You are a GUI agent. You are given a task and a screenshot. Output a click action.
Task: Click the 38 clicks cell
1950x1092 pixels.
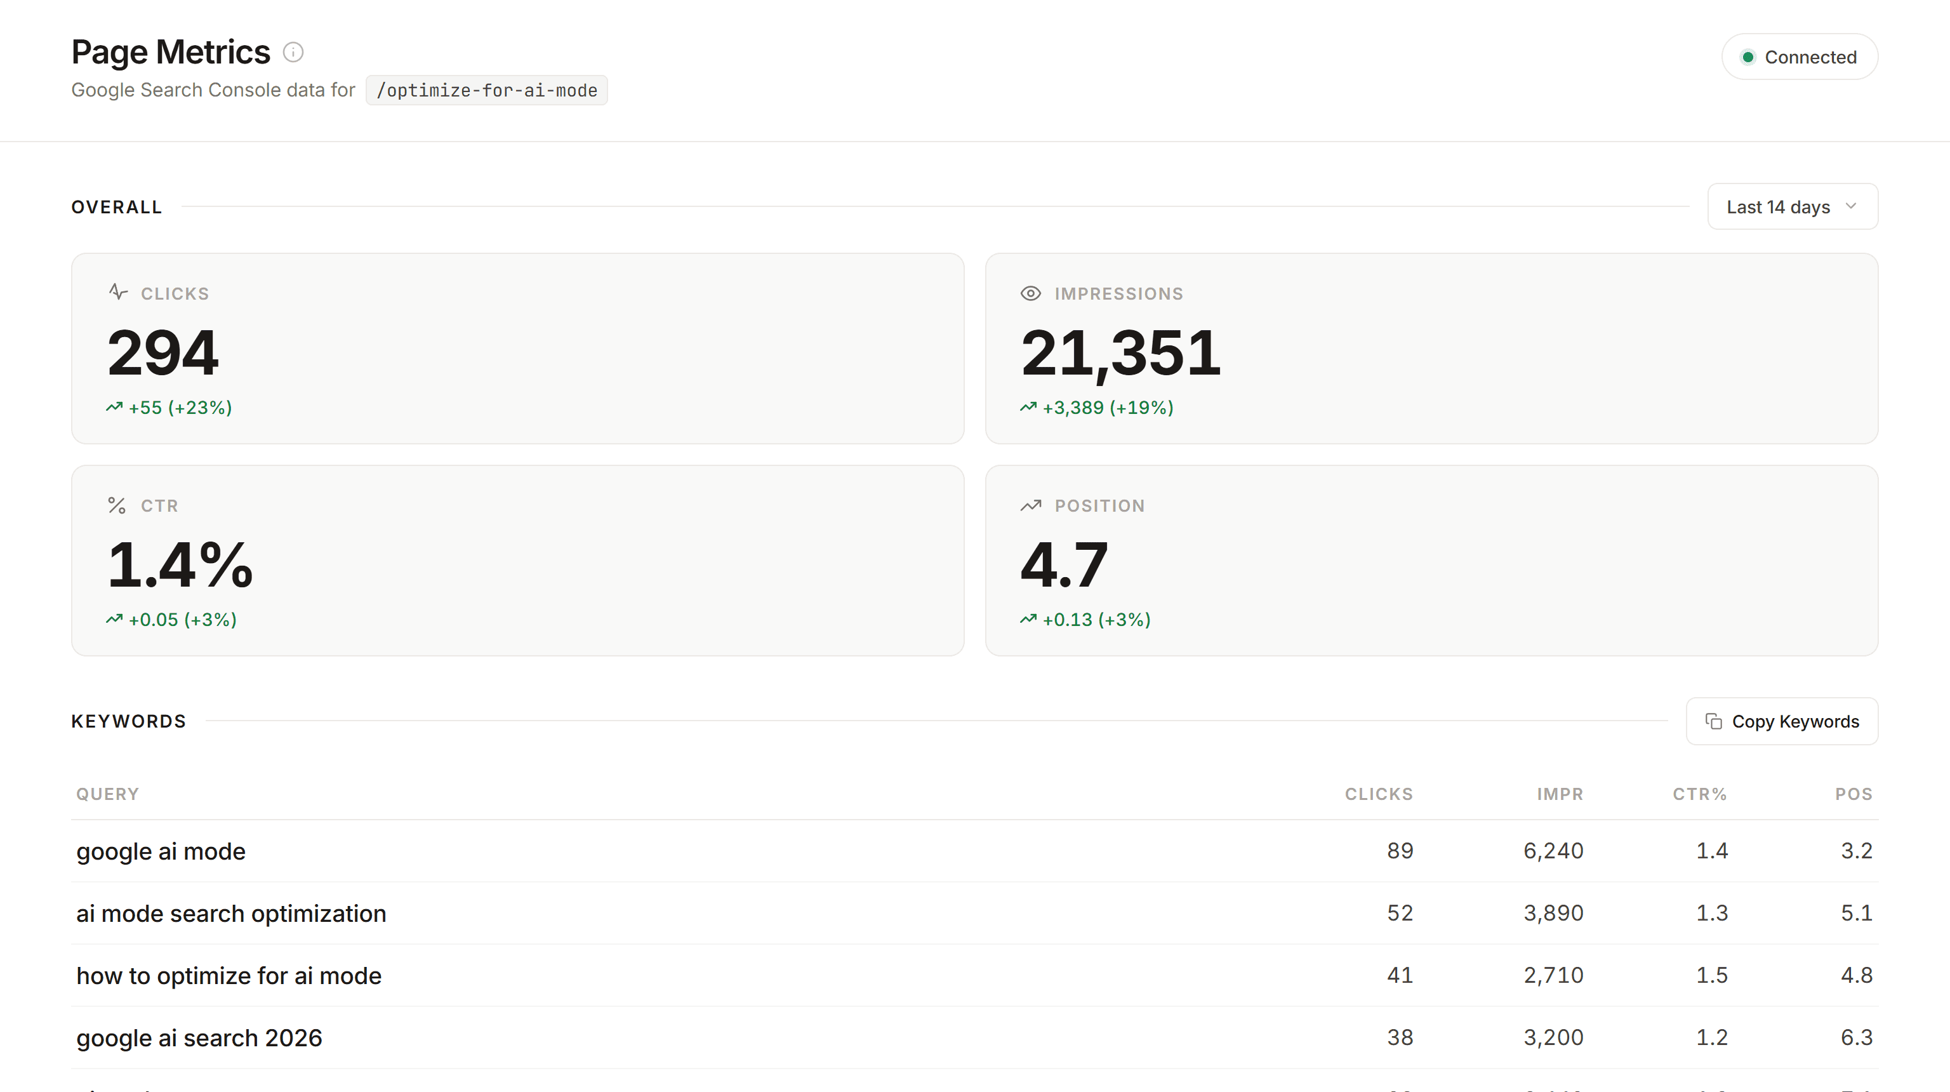pos(1400,1037)
